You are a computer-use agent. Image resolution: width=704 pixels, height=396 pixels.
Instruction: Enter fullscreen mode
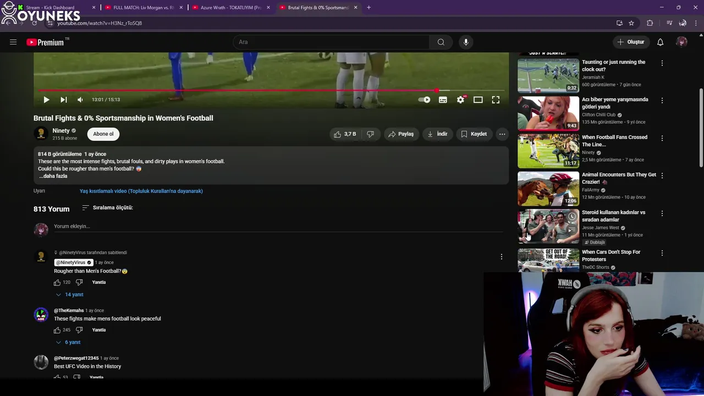point(496,100)
